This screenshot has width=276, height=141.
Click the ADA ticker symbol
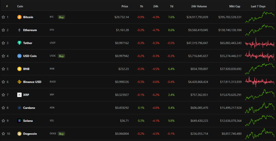[52, 108]
